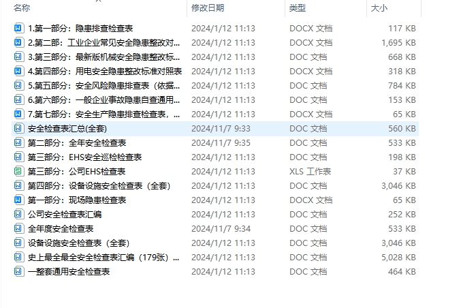The width and height of the screenshot is (476, 308).
Task: Click the 类型 column header
Action: tap(297, 8)
